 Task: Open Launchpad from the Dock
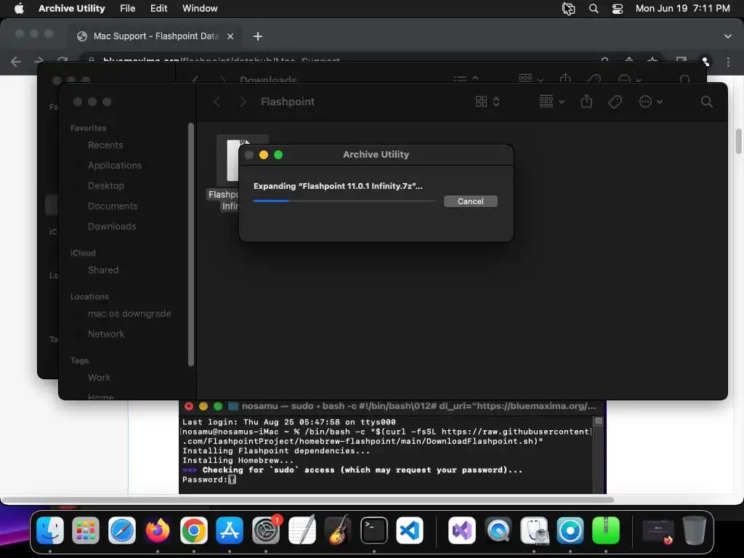(86, 530)
